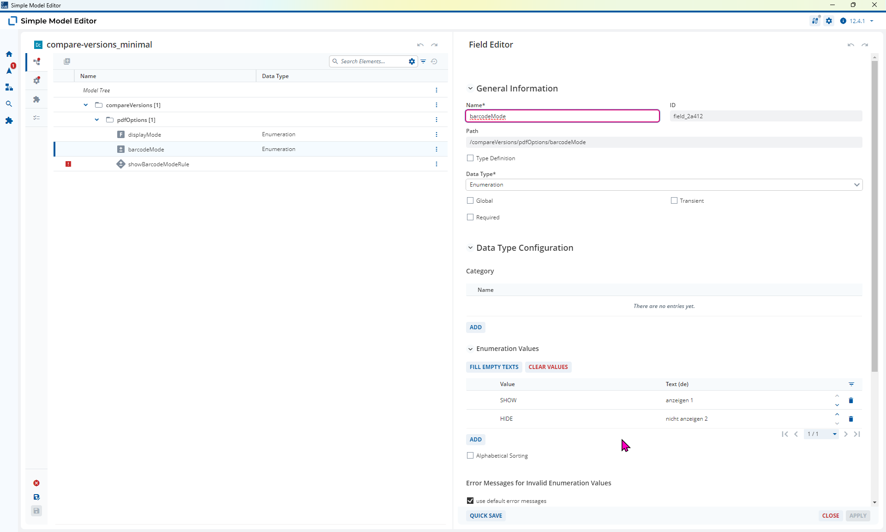Open the 1 / 1 page selector dropdown

(x=821, y=434)
